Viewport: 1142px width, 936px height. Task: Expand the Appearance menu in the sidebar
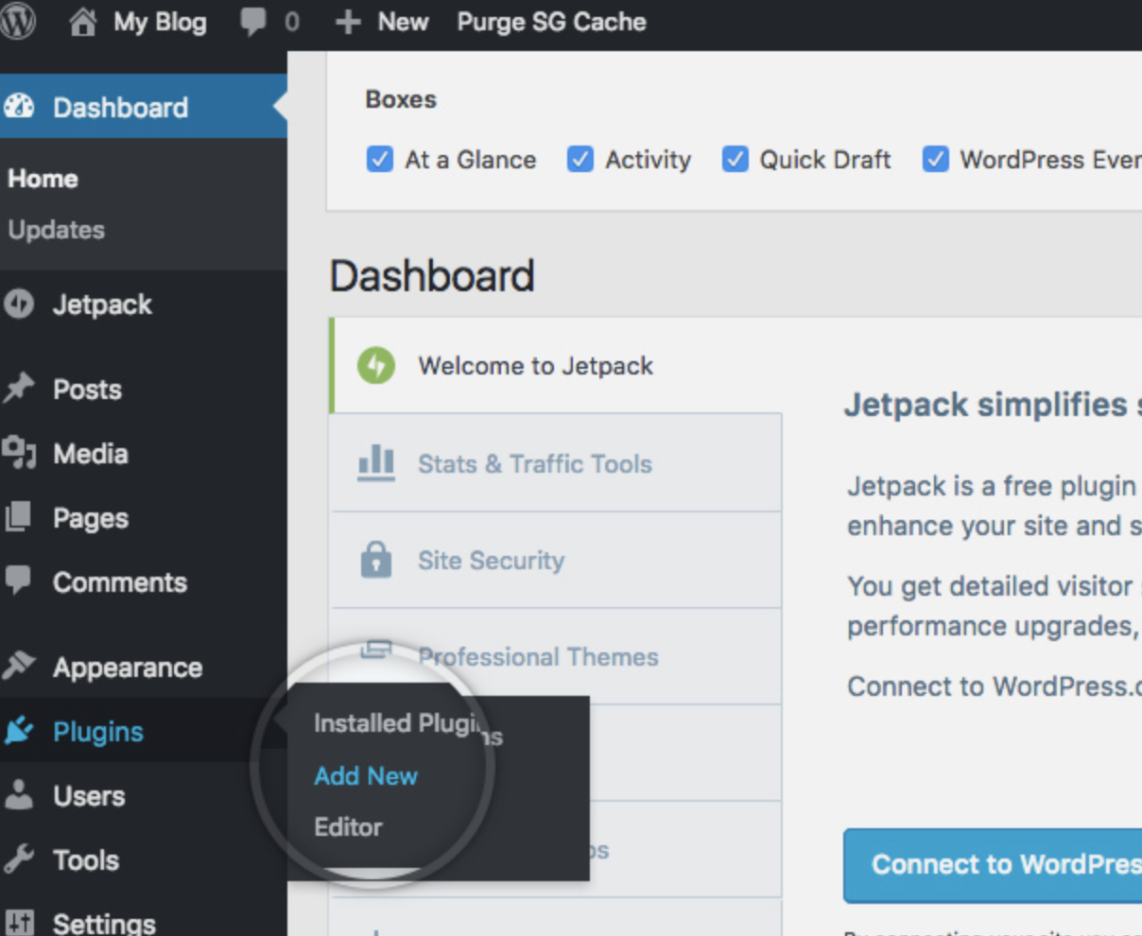[x=127, y=667]
